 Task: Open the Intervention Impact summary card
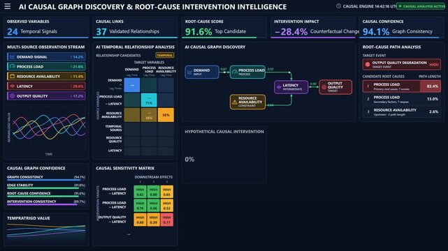[x=313, y=27]
